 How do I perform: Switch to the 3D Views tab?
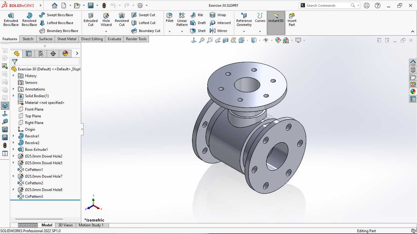pyautogui.click(x=65, y=225)
